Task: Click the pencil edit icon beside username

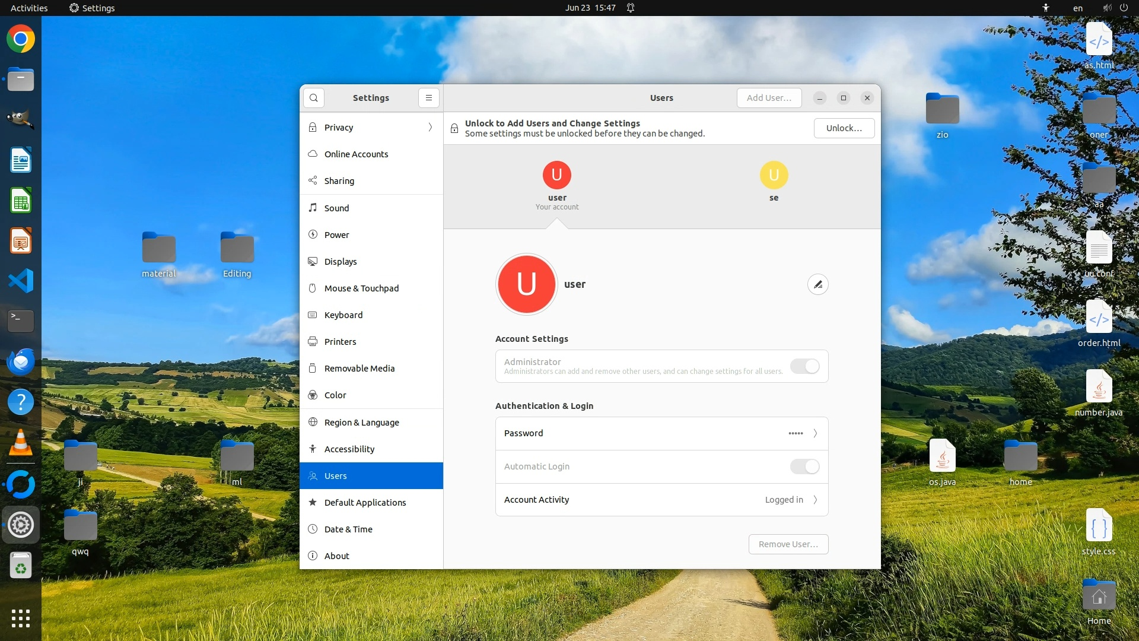Action: [817, 285]
